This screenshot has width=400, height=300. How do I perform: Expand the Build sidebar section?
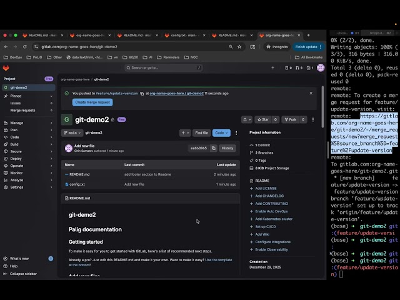point(28,144)
